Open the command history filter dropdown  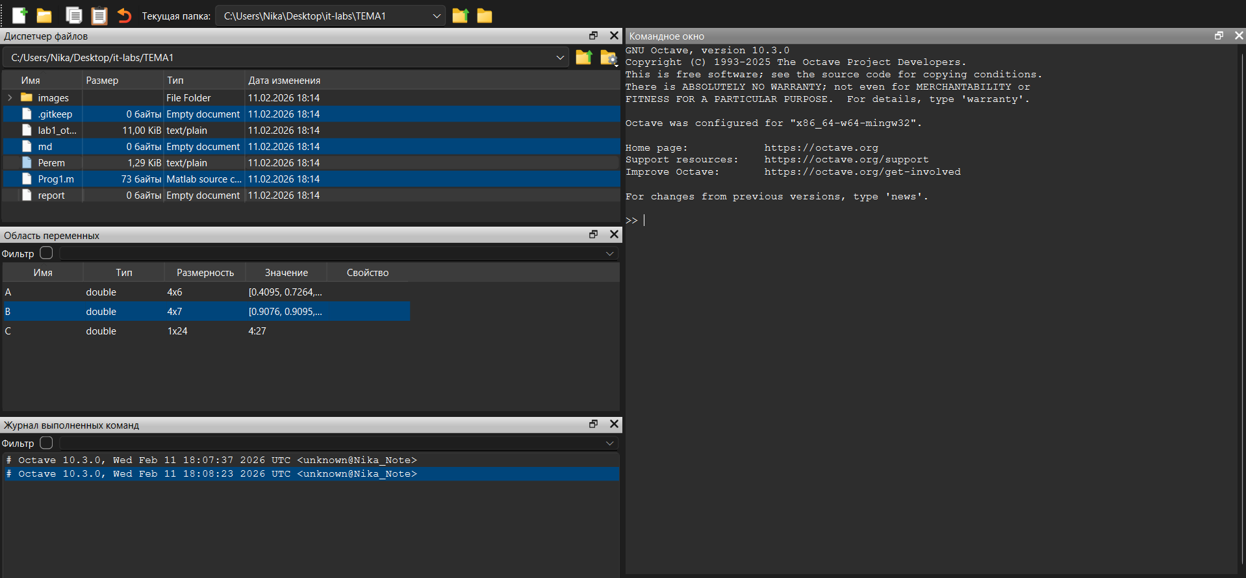click(609, 443)
